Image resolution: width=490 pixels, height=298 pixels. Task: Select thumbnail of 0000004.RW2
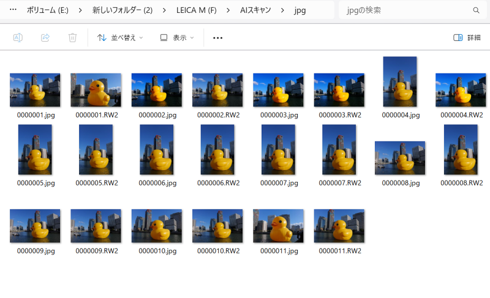click(x=461, y=90)
